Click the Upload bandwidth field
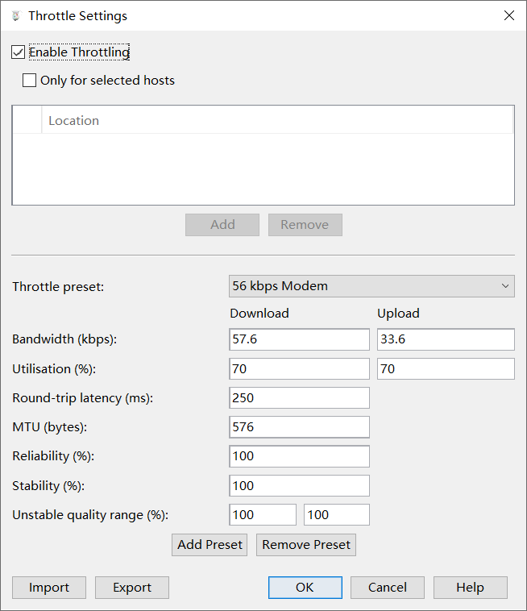Viewport: 527px width, 611px height. click(445, 339)
